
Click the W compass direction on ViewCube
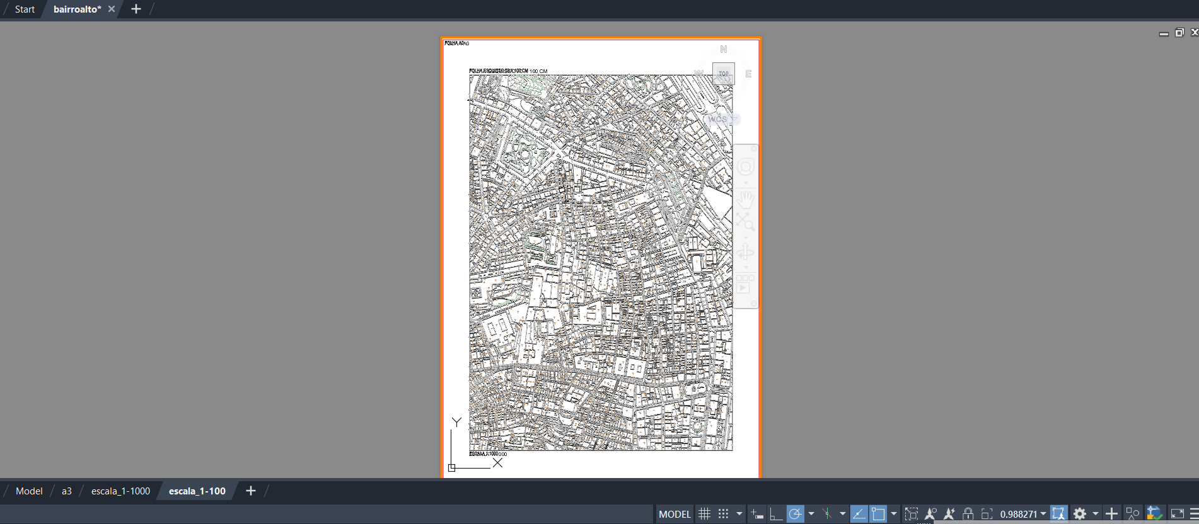[x=698, y=74]
